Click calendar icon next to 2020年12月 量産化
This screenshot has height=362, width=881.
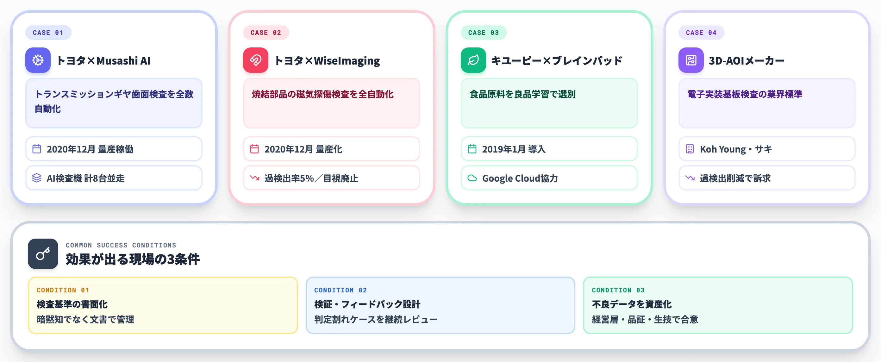point(254,149)
